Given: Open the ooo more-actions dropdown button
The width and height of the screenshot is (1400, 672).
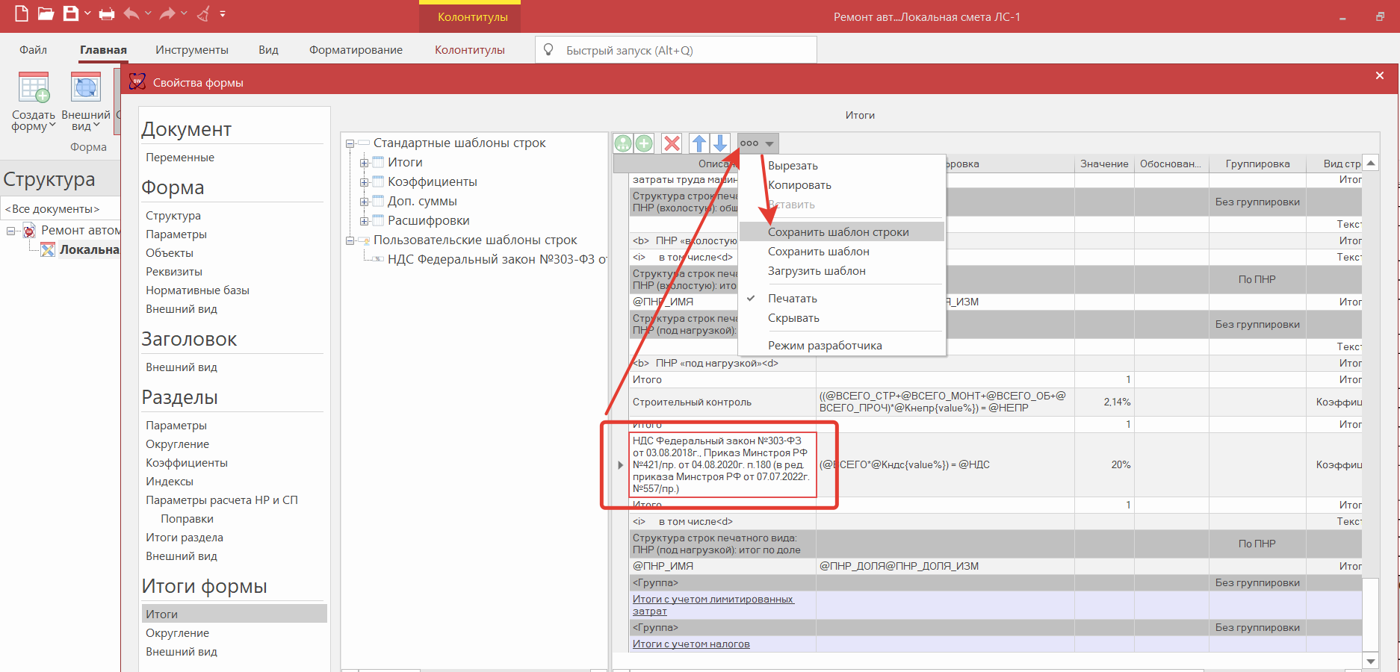Looking at the screenshot, I should pyautogui.click(x=758, y=143).
